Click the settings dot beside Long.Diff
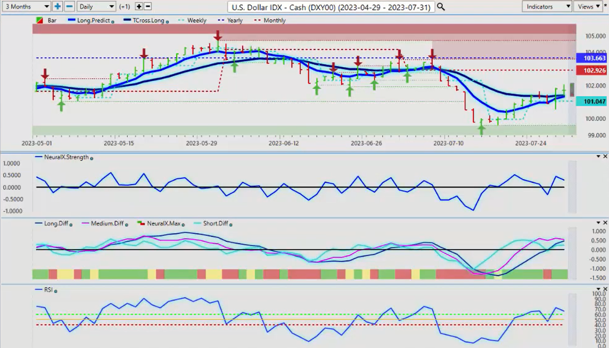609x348 pixels. (x=71, y=224)
